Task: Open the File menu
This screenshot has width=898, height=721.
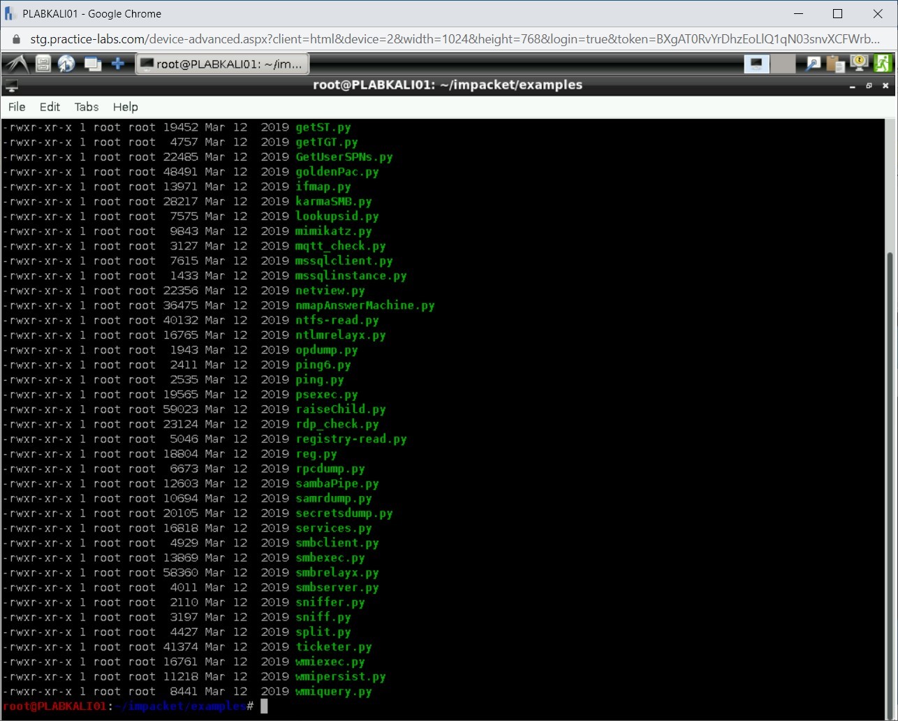Action: click(17, 107)
